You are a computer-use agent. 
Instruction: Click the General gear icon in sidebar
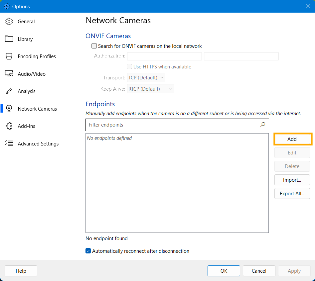click(9, 22)
